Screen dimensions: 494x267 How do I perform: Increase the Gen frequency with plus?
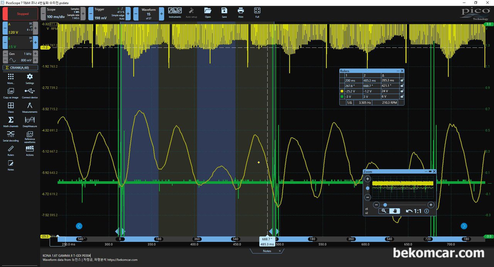point(36,54)
